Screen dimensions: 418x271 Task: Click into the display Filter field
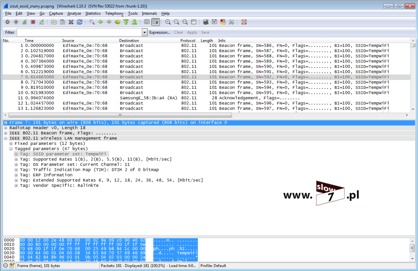point(79,32)
